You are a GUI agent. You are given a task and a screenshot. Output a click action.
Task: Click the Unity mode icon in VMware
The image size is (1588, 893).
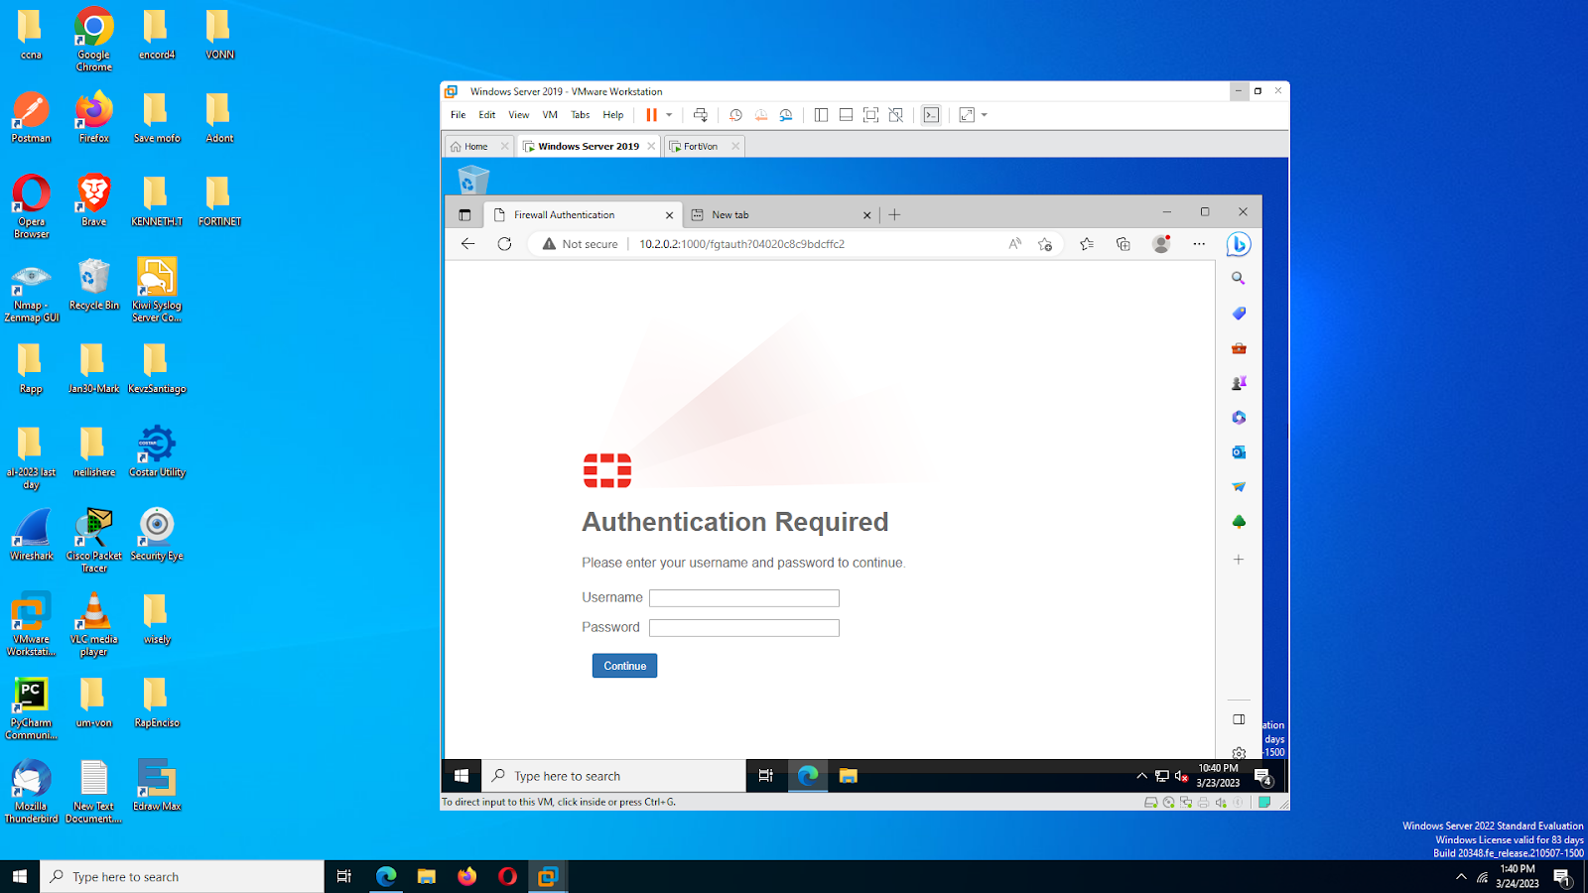click(896, 115)
